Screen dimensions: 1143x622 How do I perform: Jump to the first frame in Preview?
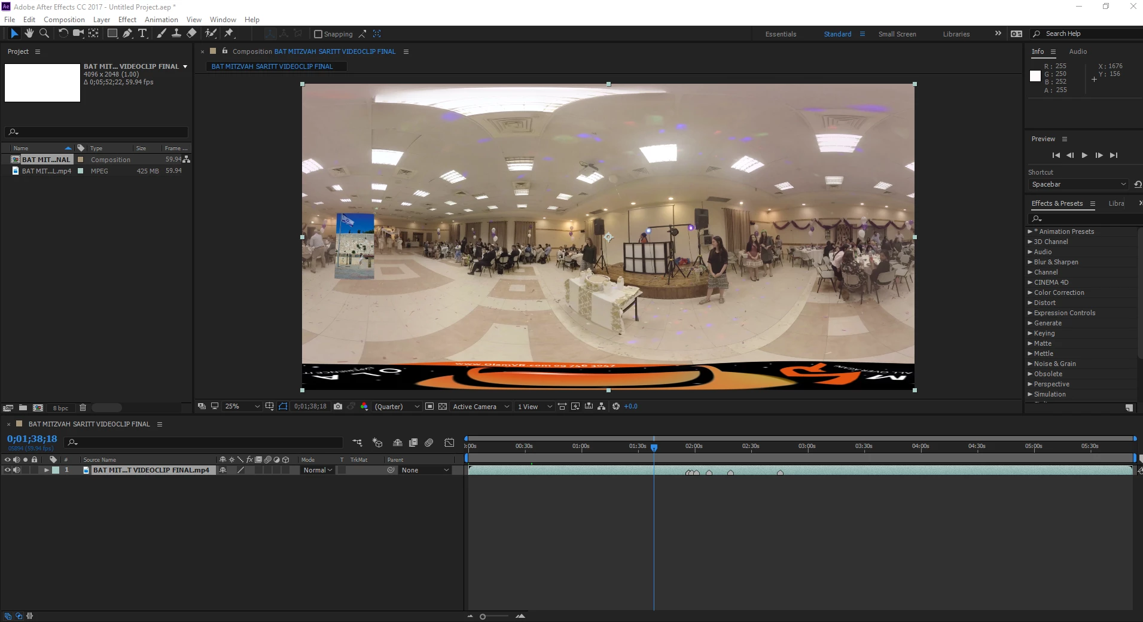tap(1056, 155)
